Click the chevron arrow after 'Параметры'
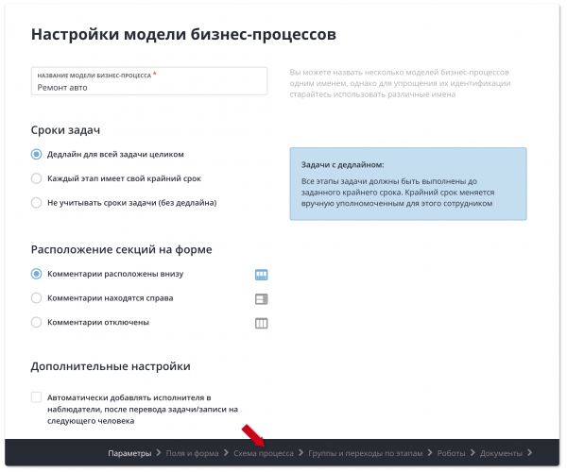Image resolution: width=567 pixels, height=472 pixels. pyautogui.click(x=158, y=454)
